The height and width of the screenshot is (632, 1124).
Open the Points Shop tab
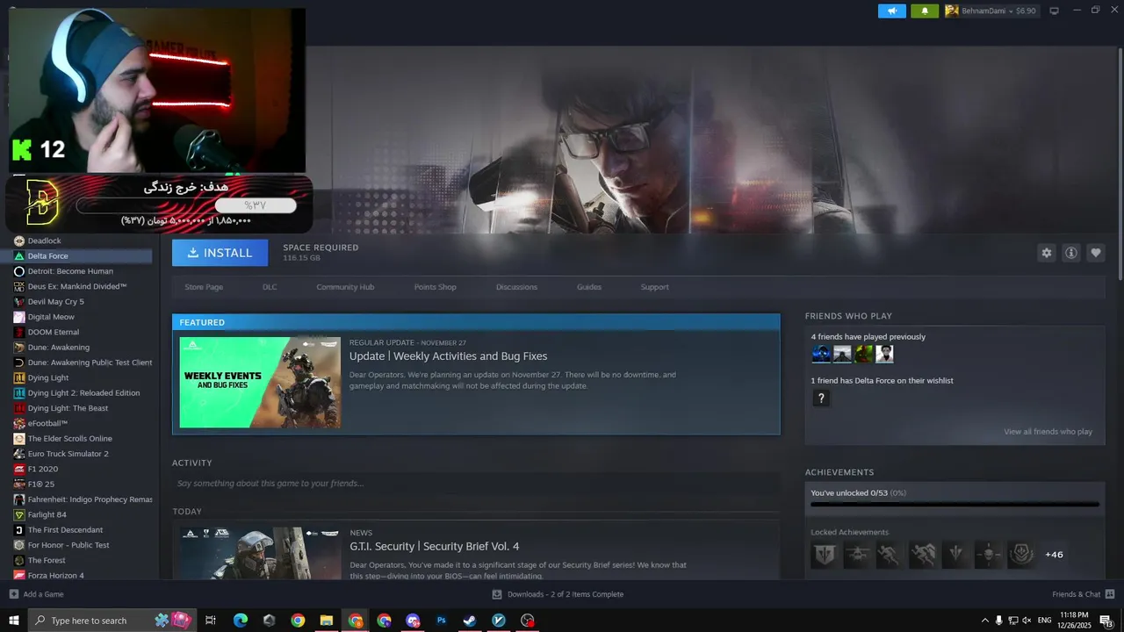click(435, 287)
